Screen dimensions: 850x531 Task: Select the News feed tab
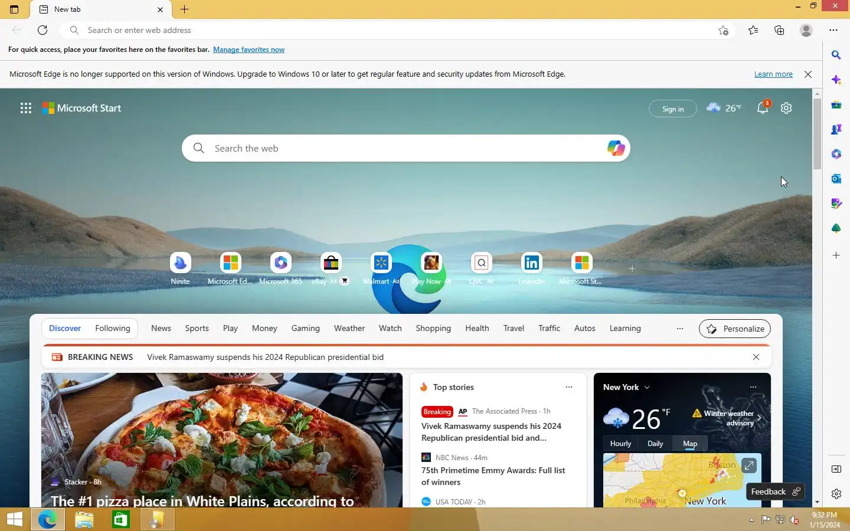click(161, 329)
